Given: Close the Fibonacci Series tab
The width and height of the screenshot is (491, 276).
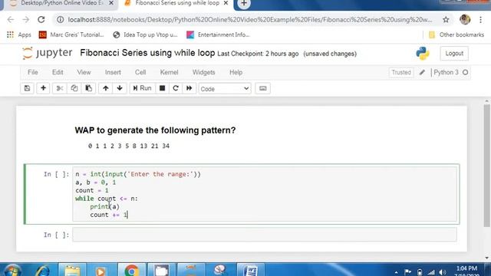Looking at the screenshot, I should (226, 3).
